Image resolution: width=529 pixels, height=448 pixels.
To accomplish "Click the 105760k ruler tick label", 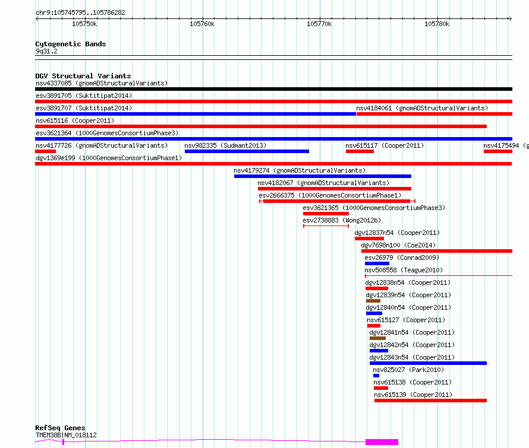I will [x=202, y=24].
